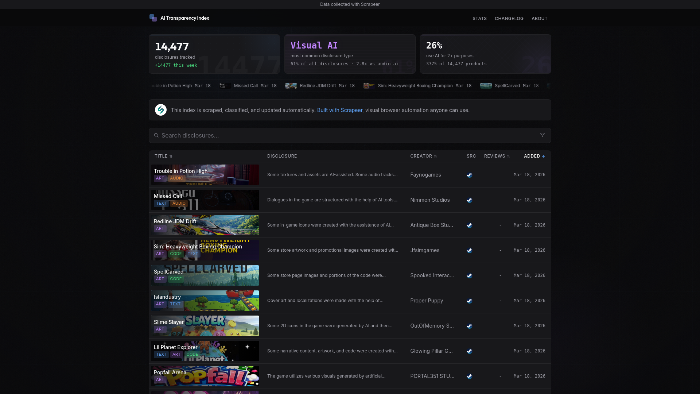700x394 pixels.
Task: Click Redline JDM Drift in the ticker
Action: click(318, 86)
